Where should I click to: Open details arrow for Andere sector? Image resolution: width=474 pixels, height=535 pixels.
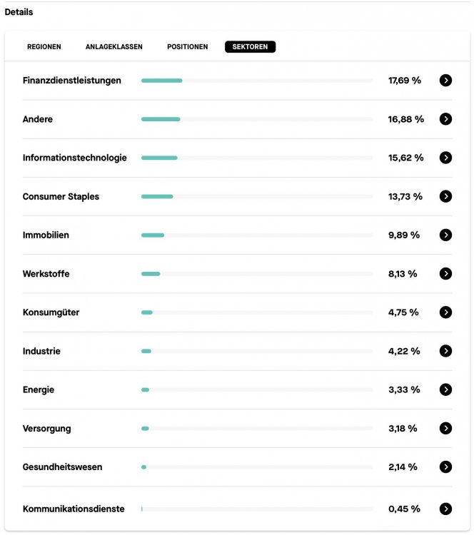[x=445, y=119]
